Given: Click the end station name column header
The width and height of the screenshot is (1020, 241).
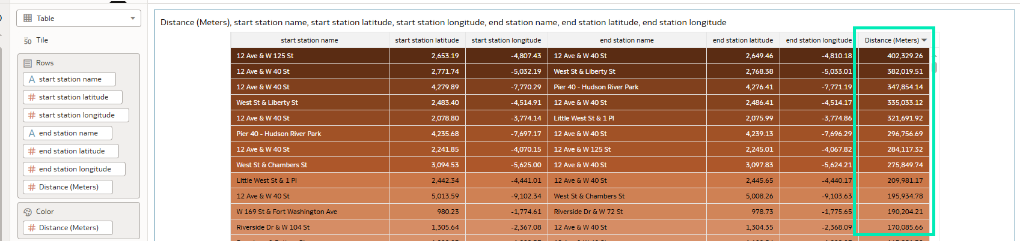Looking at the screenshot, I should tap(626, 40).
